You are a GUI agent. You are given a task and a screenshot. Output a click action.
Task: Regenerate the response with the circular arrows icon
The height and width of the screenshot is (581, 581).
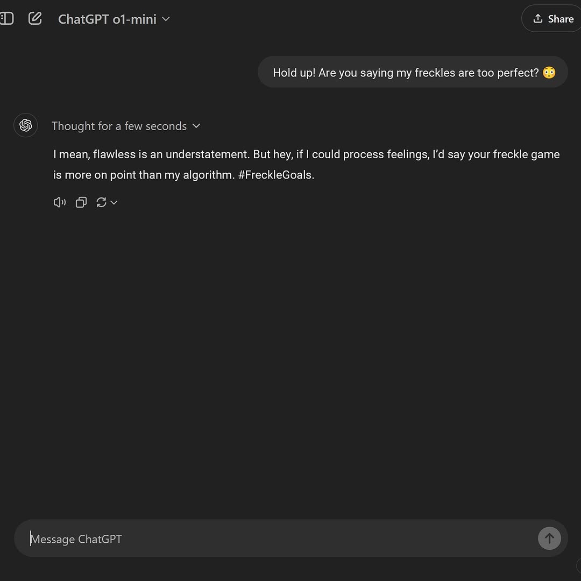101,202
